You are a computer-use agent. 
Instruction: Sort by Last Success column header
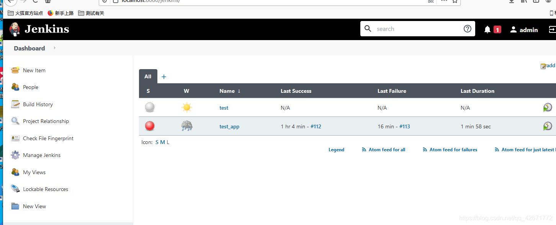(296, 91)
